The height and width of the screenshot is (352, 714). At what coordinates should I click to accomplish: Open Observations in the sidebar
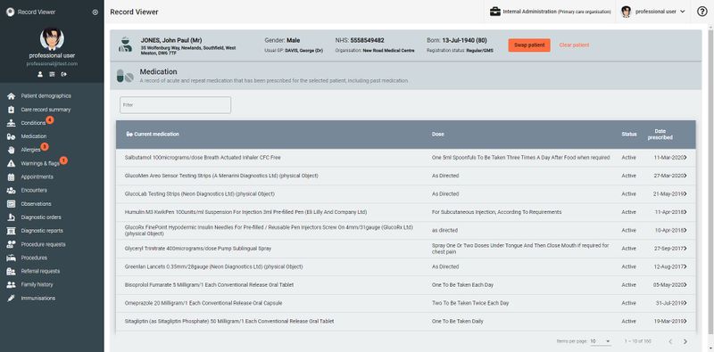tap(36, 204)
